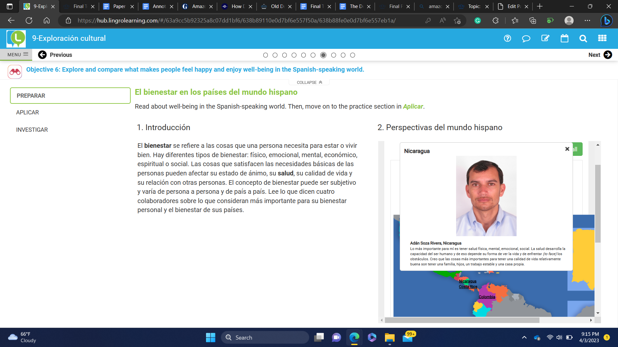This screenshot has width=618, height=347.
Task: Click the map's horizontal scrollbar
Action: tap(462, 320)
